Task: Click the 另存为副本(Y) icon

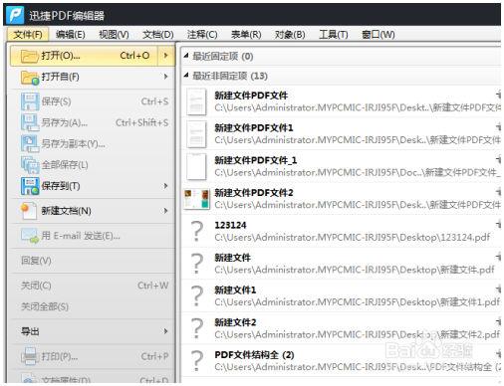Action: (x=30, y=143)
